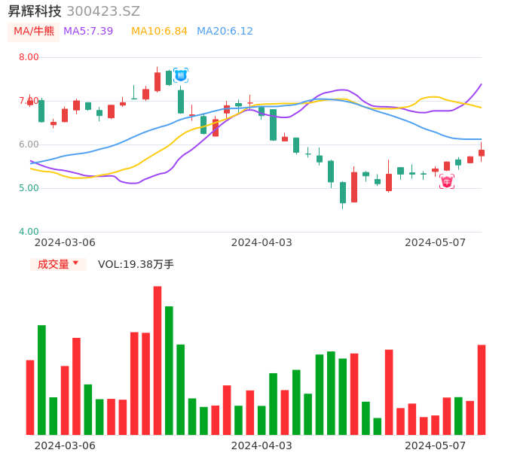Screen dimensions: 517x456
Task: Click the MA10:6.84 legend label
Action: point(159,31)
